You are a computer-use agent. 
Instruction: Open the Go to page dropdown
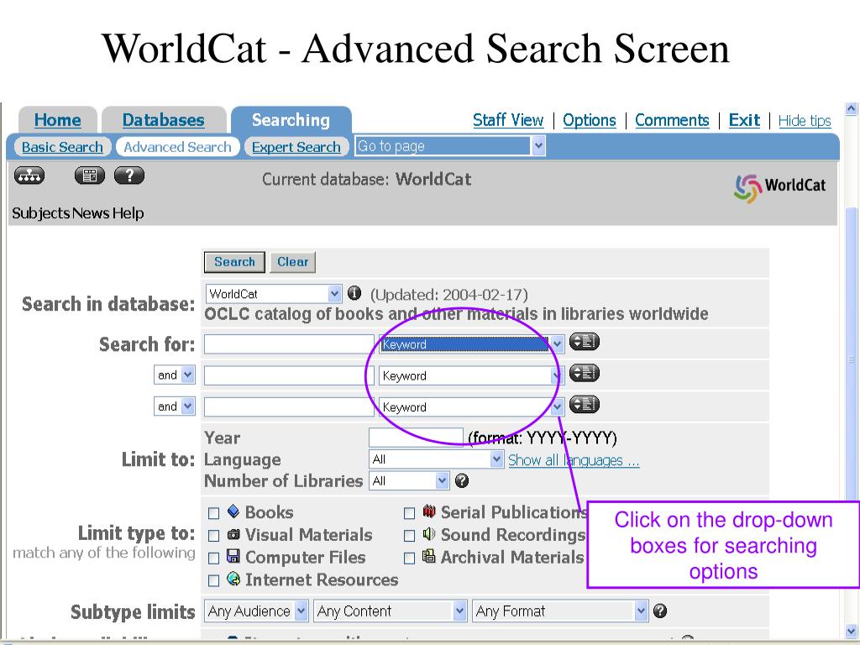450,146
